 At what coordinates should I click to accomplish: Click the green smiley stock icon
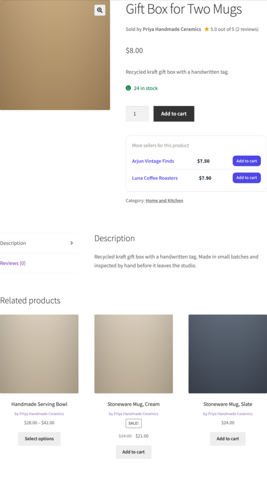point(128,88)
